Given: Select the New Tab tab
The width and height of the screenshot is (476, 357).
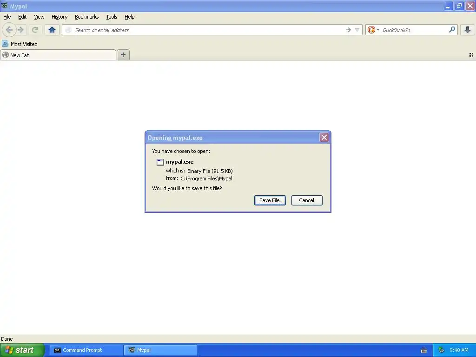Looking at the screenshot, I should click(58, 55).
